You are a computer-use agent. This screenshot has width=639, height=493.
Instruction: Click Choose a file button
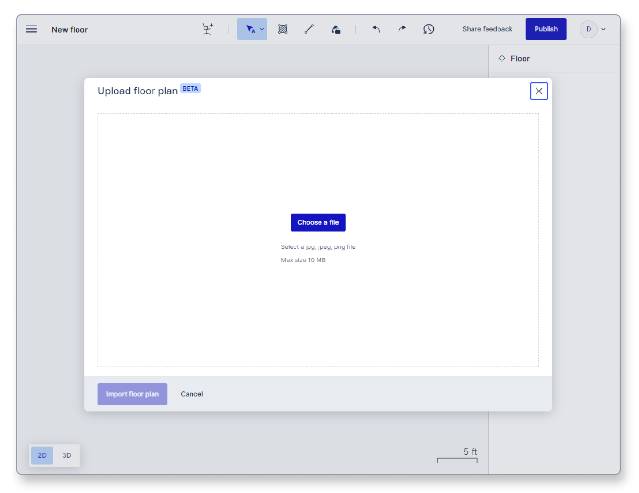pyautogui.click(x=318, y=222)
